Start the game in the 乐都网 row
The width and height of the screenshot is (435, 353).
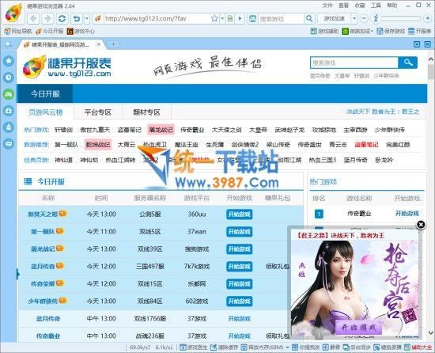239,284
